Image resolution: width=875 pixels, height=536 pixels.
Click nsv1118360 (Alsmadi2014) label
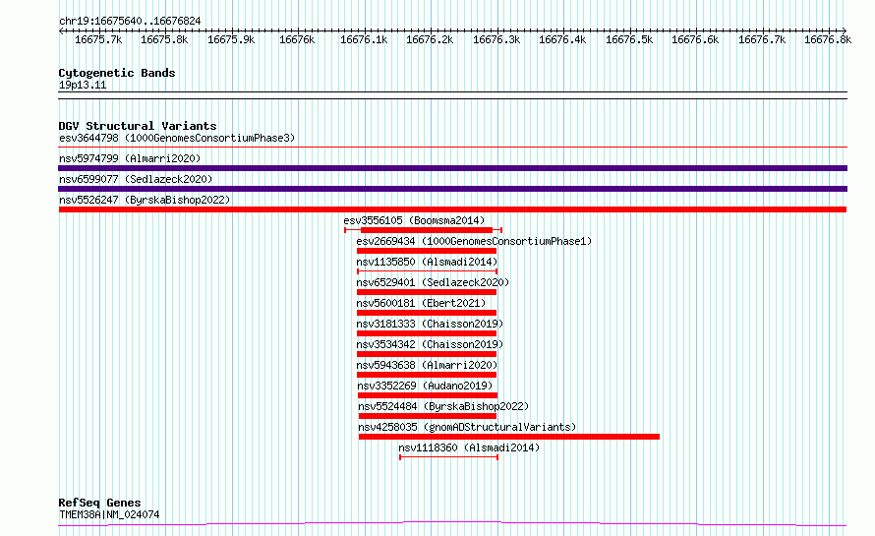pyautogui.click(x=469, y=447)
